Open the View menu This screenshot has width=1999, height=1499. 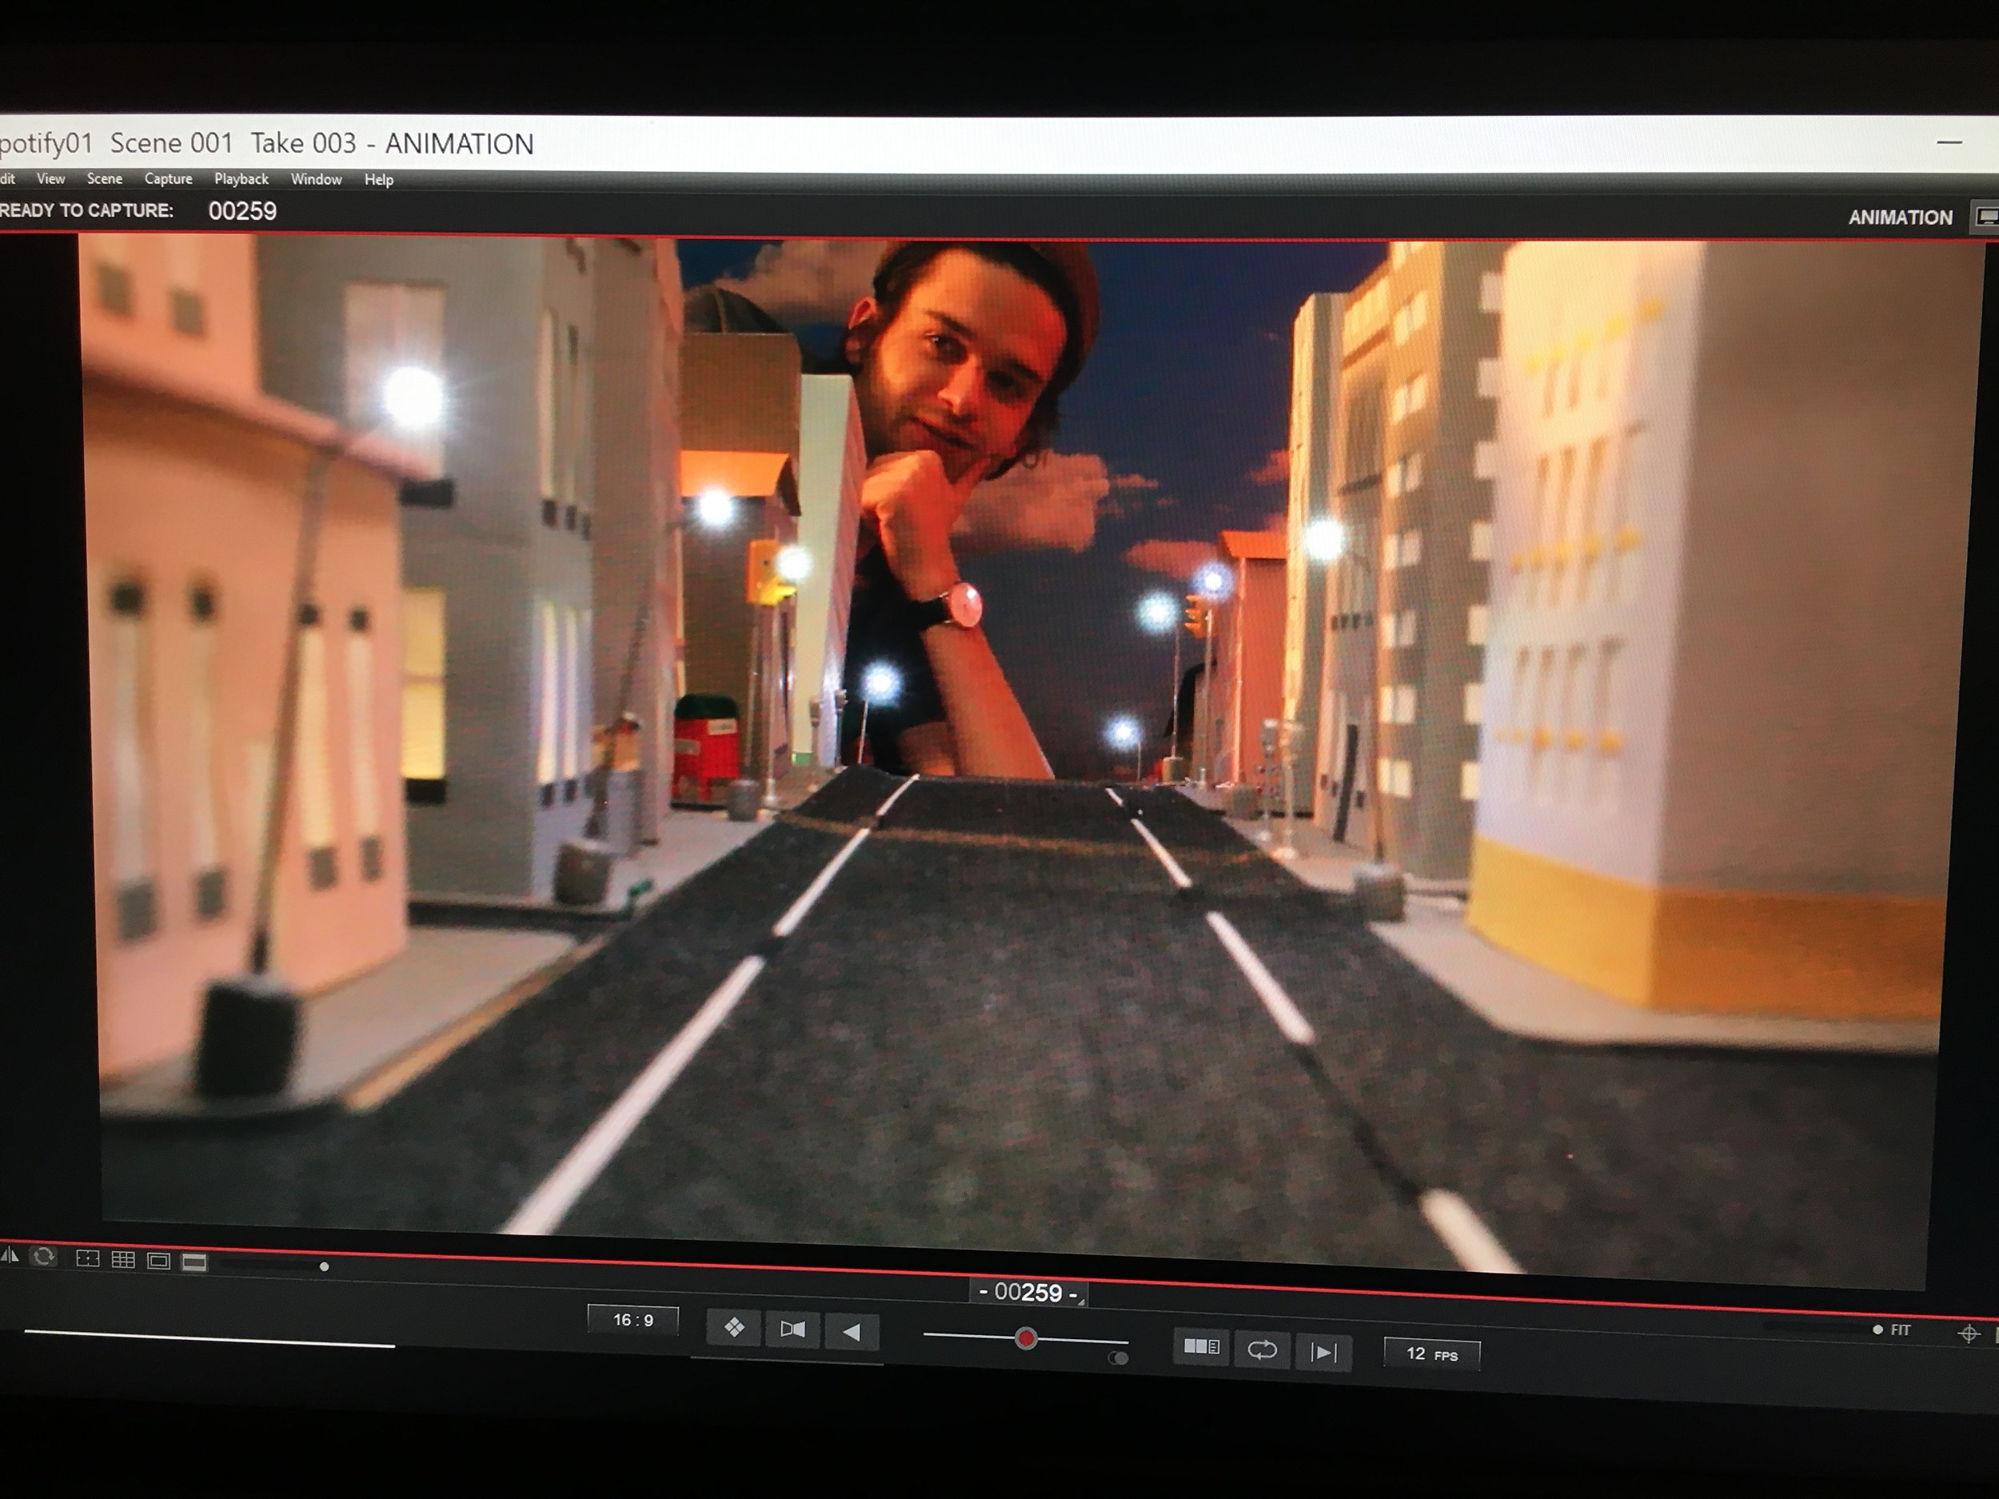50,179
